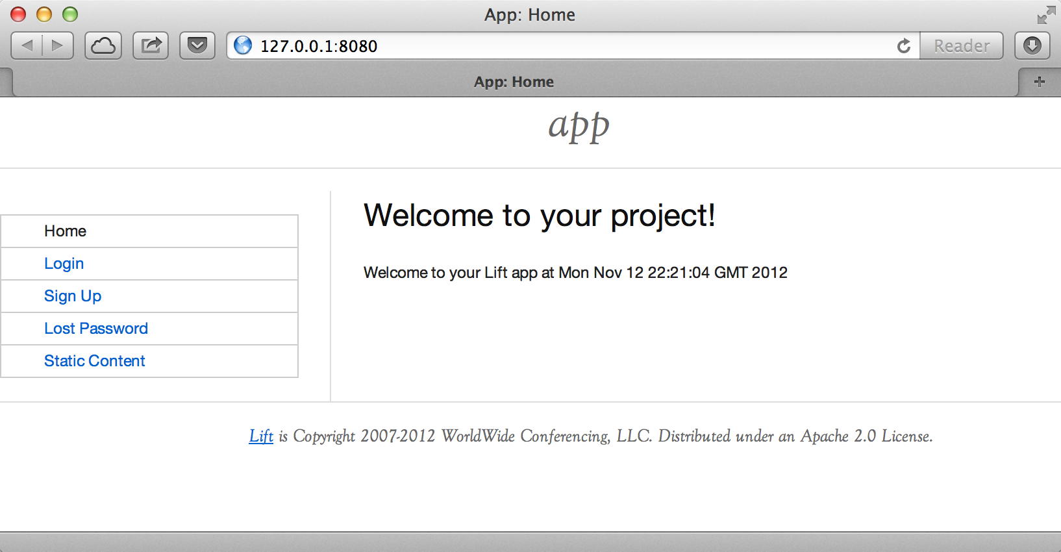Click the 'app' page title

[x=579, y=126]
